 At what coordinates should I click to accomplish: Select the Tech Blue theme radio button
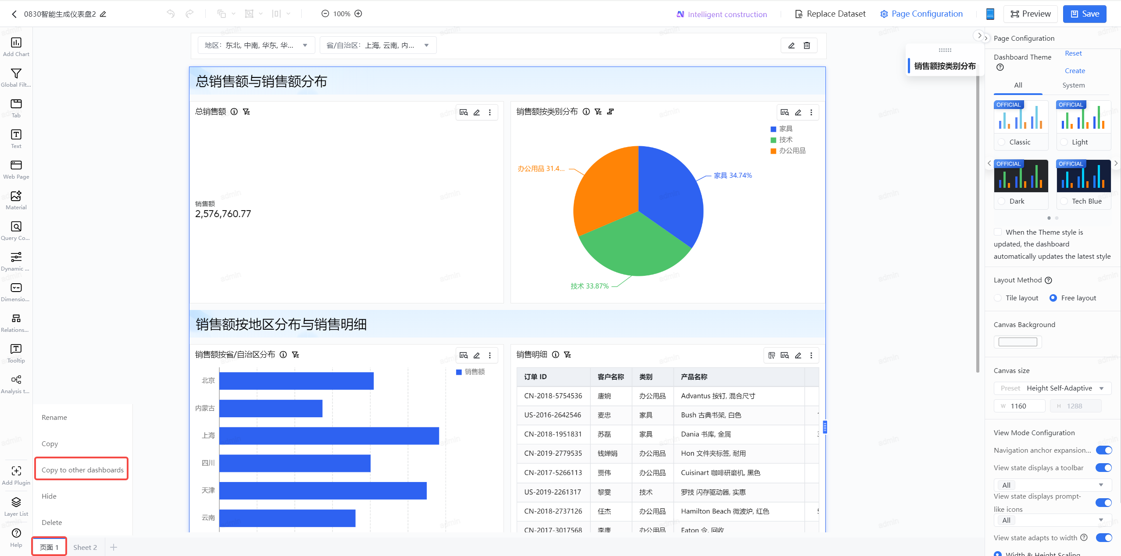[x=1064, y=201]
